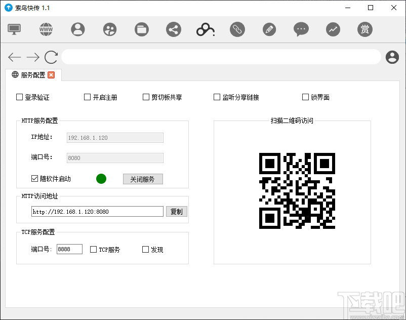Select the key icon in the toolbar
Screen dimensions: 406x320
(x=205, y=29)
